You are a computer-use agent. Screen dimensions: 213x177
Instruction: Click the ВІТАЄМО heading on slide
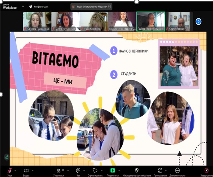point(55,59)
